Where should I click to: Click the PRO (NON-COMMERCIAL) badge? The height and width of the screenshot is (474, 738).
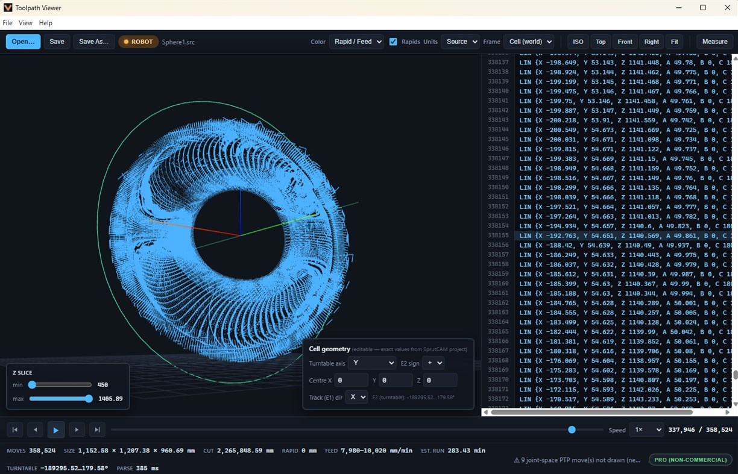click(x=690, y=460)
